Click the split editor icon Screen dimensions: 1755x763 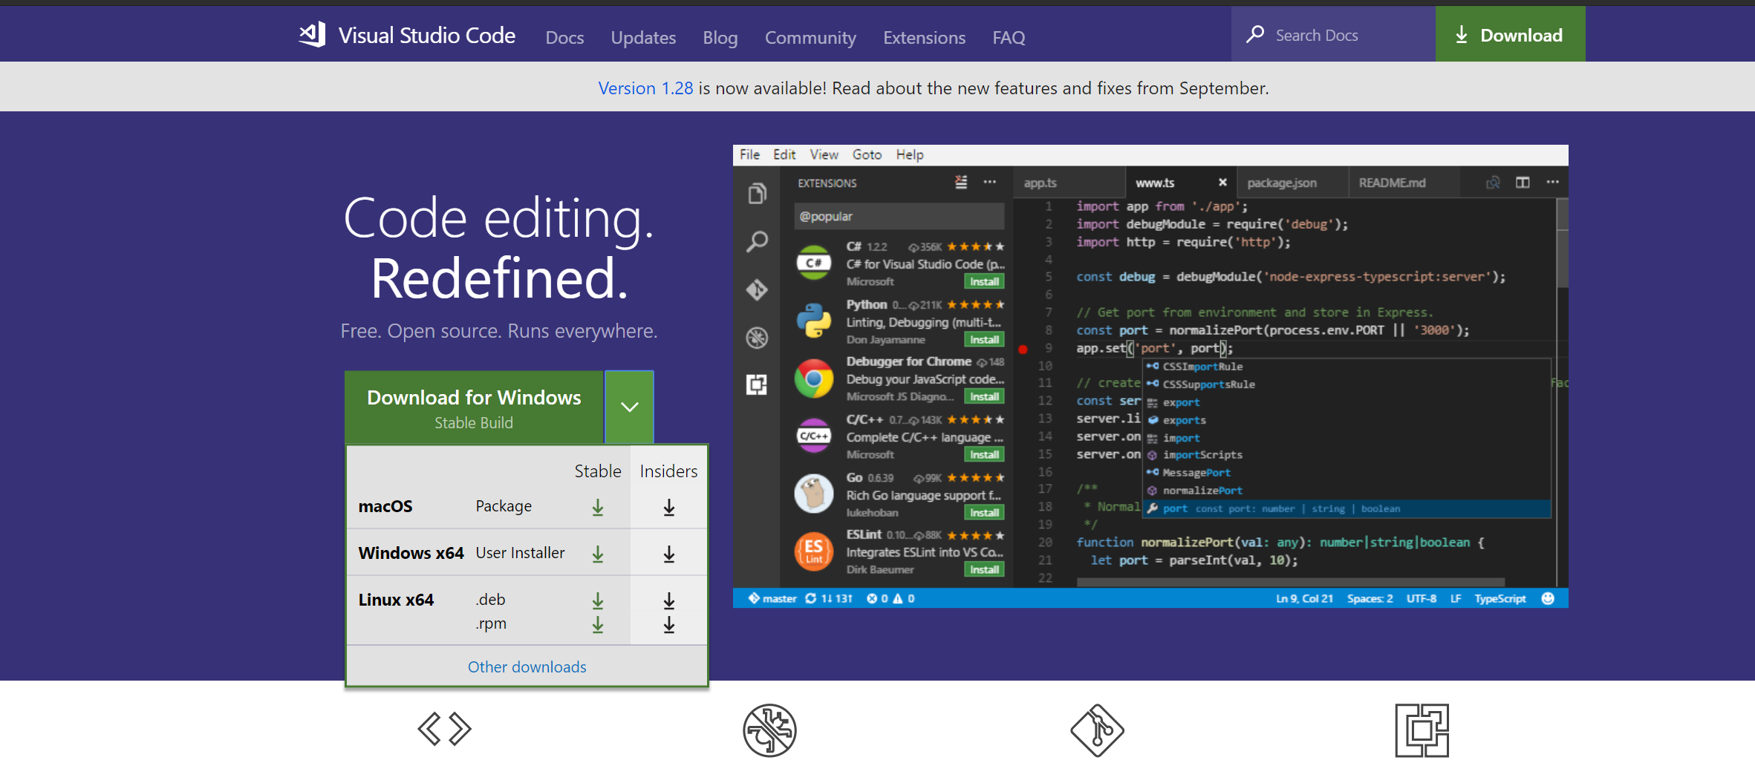(x=1523, y=183)
